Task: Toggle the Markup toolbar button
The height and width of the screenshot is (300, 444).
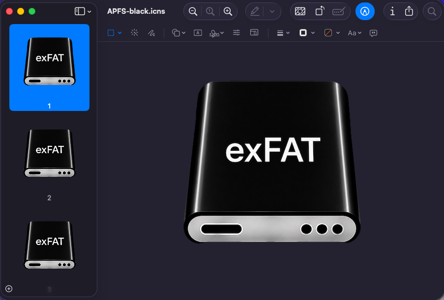Action: pos(365,11)
